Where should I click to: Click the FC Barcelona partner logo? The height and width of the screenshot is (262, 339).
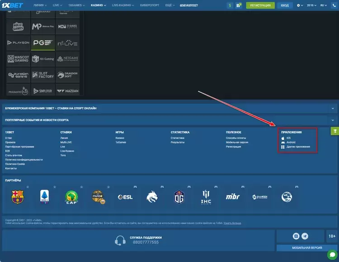tap(18, 197)
